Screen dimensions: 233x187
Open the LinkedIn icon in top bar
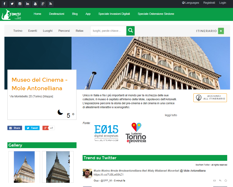tap(27, 3)
